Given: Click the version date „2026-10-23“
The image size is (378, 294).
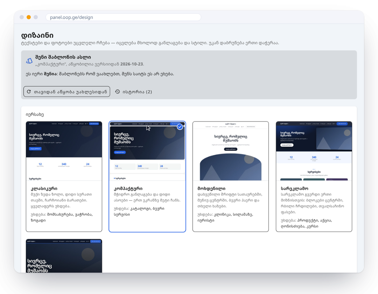Looking at the screenshot, I should pyautogui.click(x=132, y=64).
